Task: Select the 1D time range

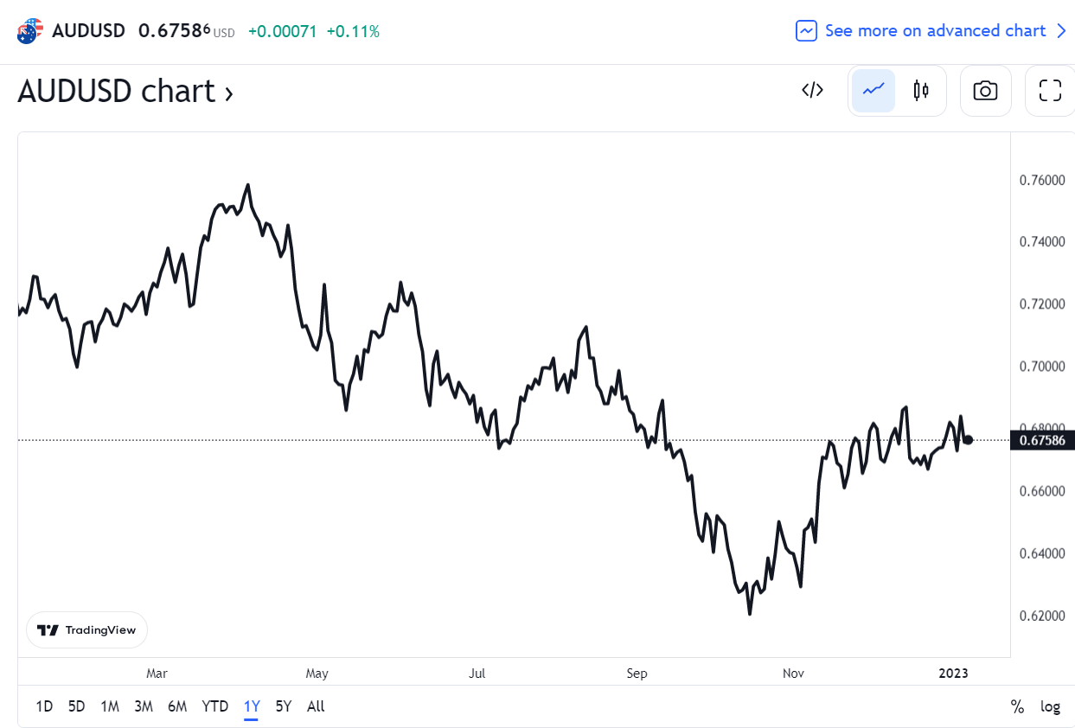Action: 44,706
